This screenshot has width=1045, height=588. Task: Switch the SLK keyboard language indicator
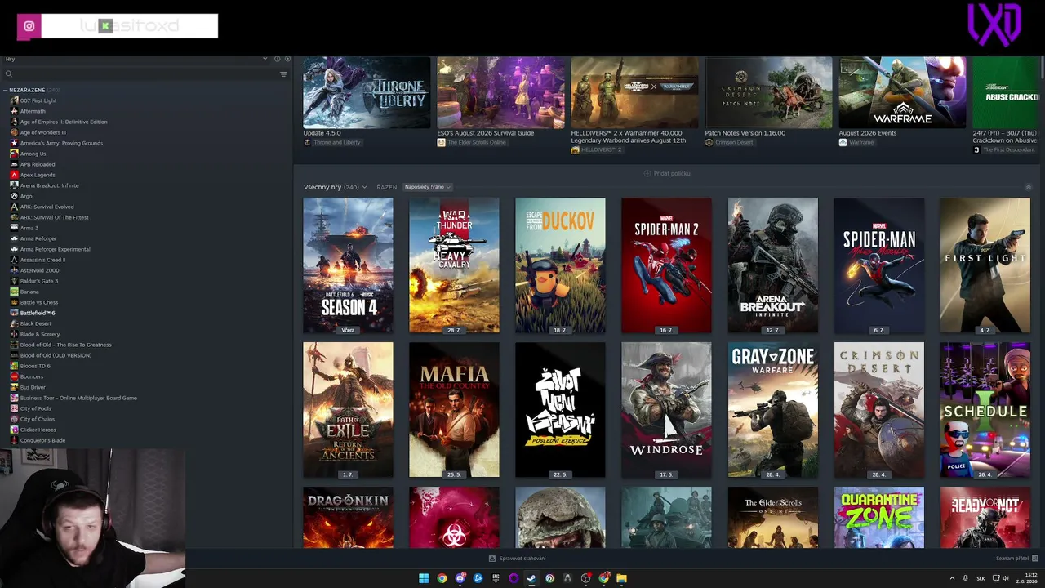[981, 578]
